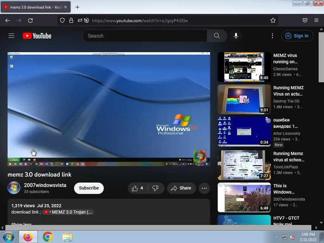Open the 7:27 ToonLinkPlays video thumbnail
The width and height of the screenshot is (324, 243).
(244, 165)
